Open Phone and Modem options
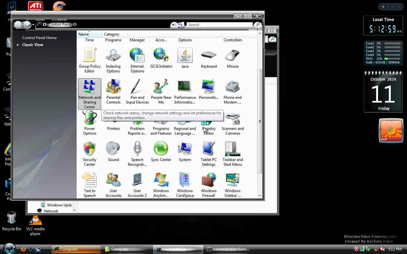 232,92
